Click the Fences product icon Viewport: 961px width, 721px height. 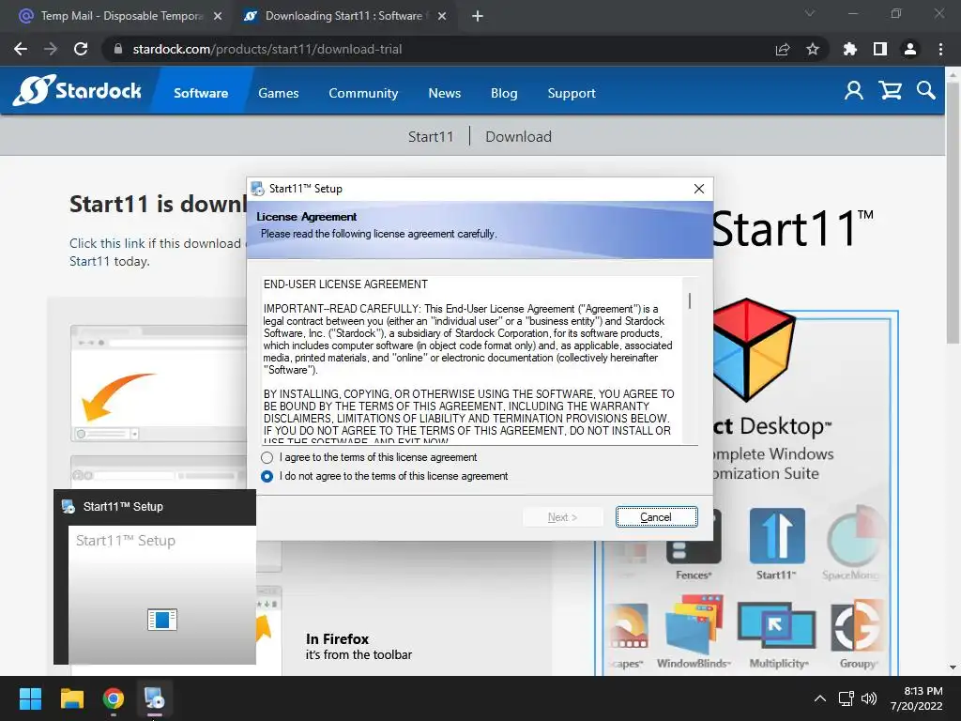pos(694,537)
